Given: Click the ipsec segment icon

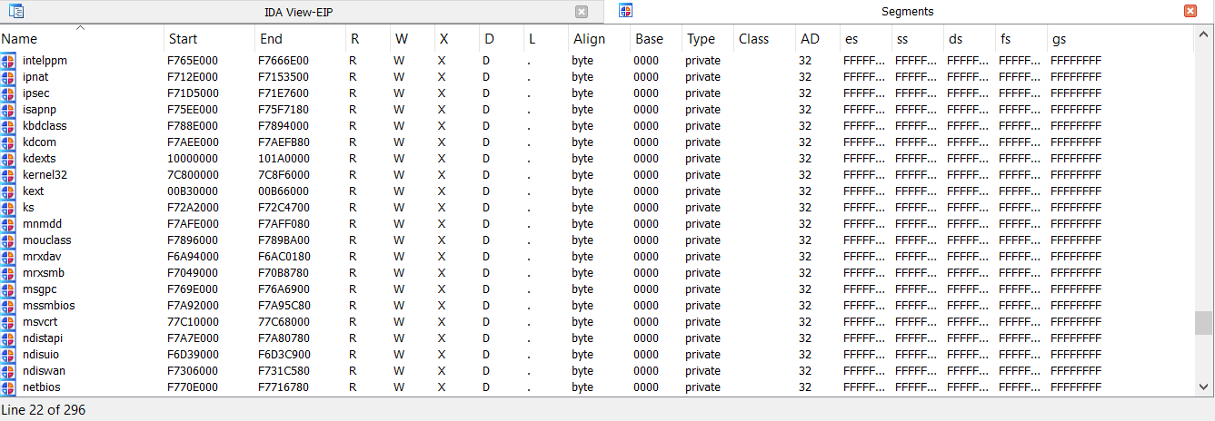Looking at the screenshot, I should [8, 93].
